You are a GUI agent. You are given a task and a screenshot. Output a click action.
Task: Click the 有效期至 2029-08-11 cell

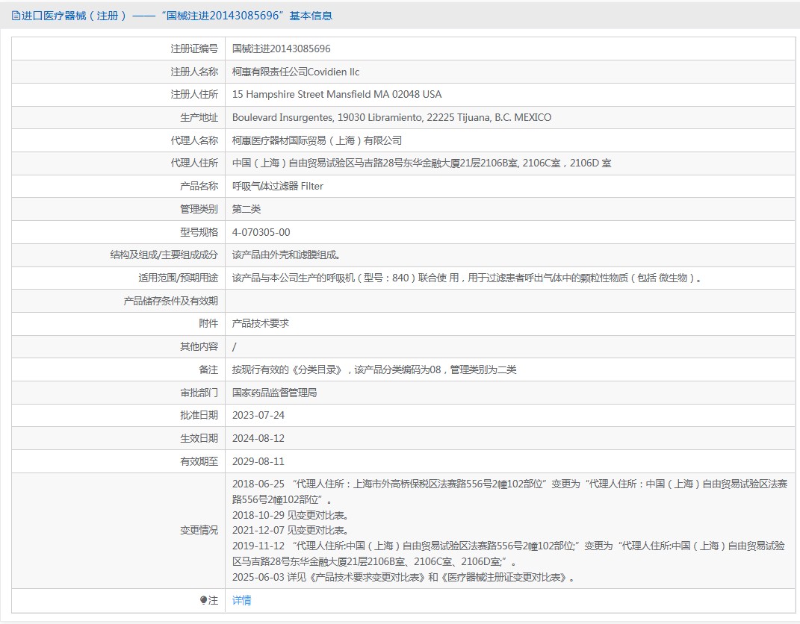pos(261,461)
